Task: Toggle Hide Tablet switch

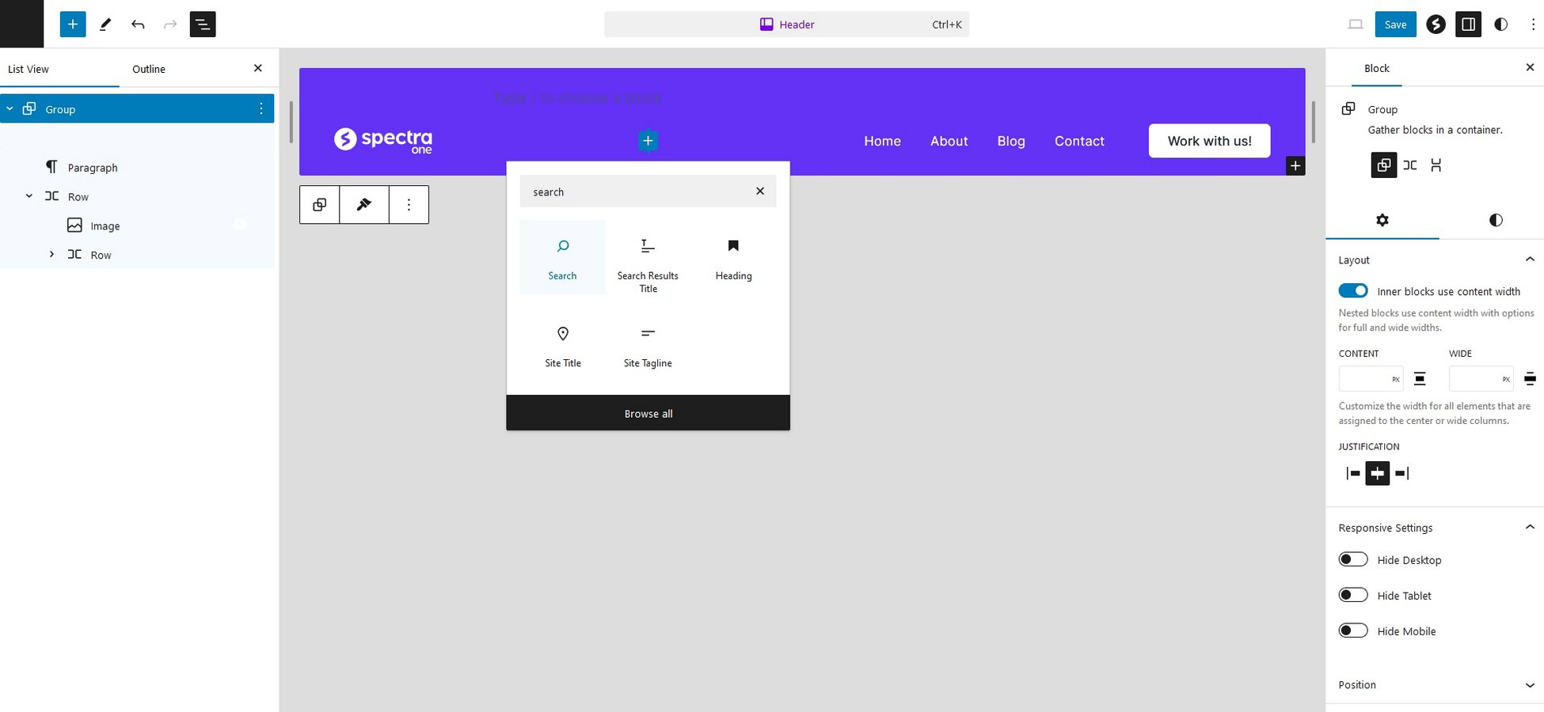Action: 1353,595
